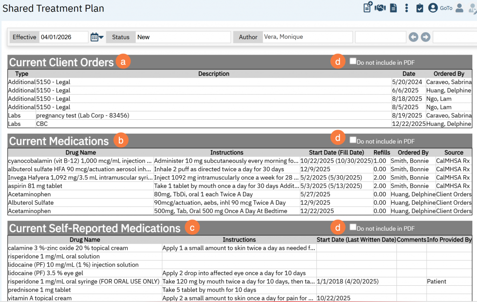Open the Effective date calendar picker
The width and height of the screenshot is (477, 302).
click(x=96, y=37)
